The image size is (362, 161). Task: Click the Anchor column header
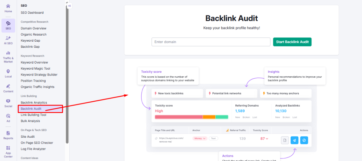click(196, 130)
